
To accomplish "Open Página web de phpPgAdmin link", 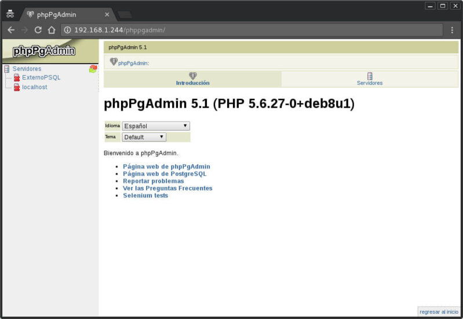I will click(x=166, y=166).
